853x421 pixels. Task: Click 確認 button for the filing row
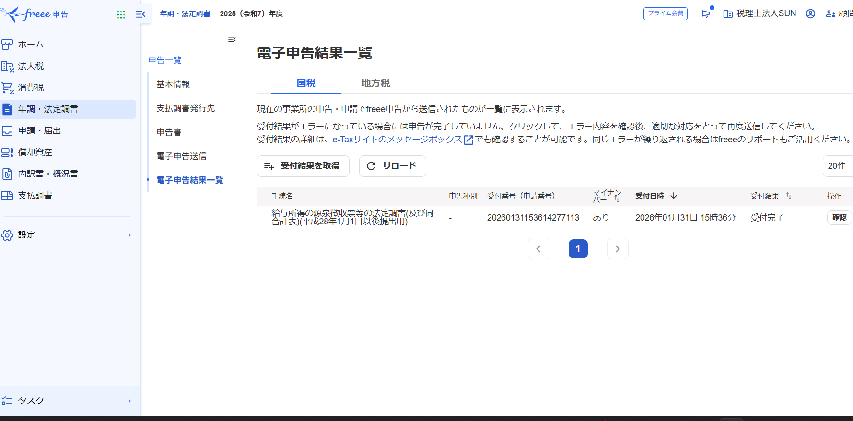839,218
